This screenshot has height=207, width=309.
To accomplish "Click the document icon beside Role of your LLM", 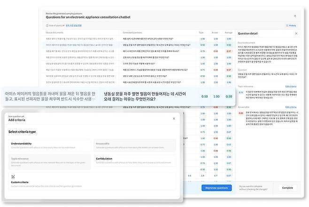I will [x=47, y=26].
